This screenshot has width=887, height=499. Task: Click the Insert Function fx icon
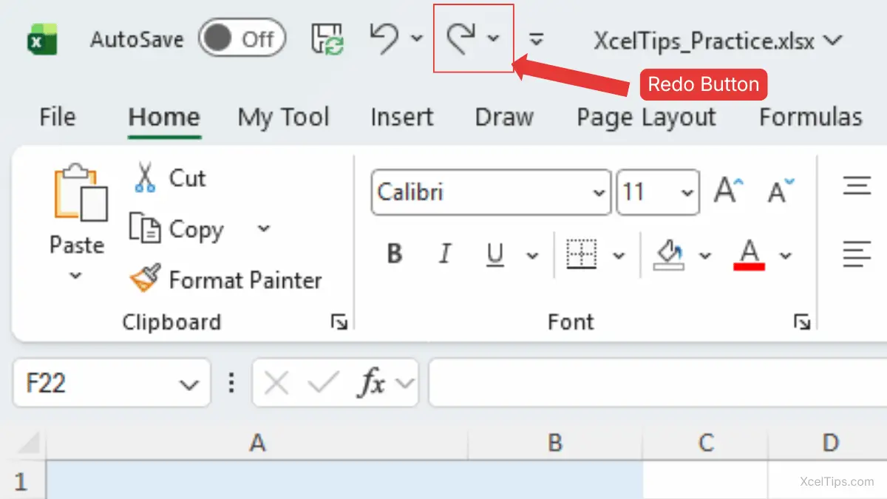tap(372, 383)
